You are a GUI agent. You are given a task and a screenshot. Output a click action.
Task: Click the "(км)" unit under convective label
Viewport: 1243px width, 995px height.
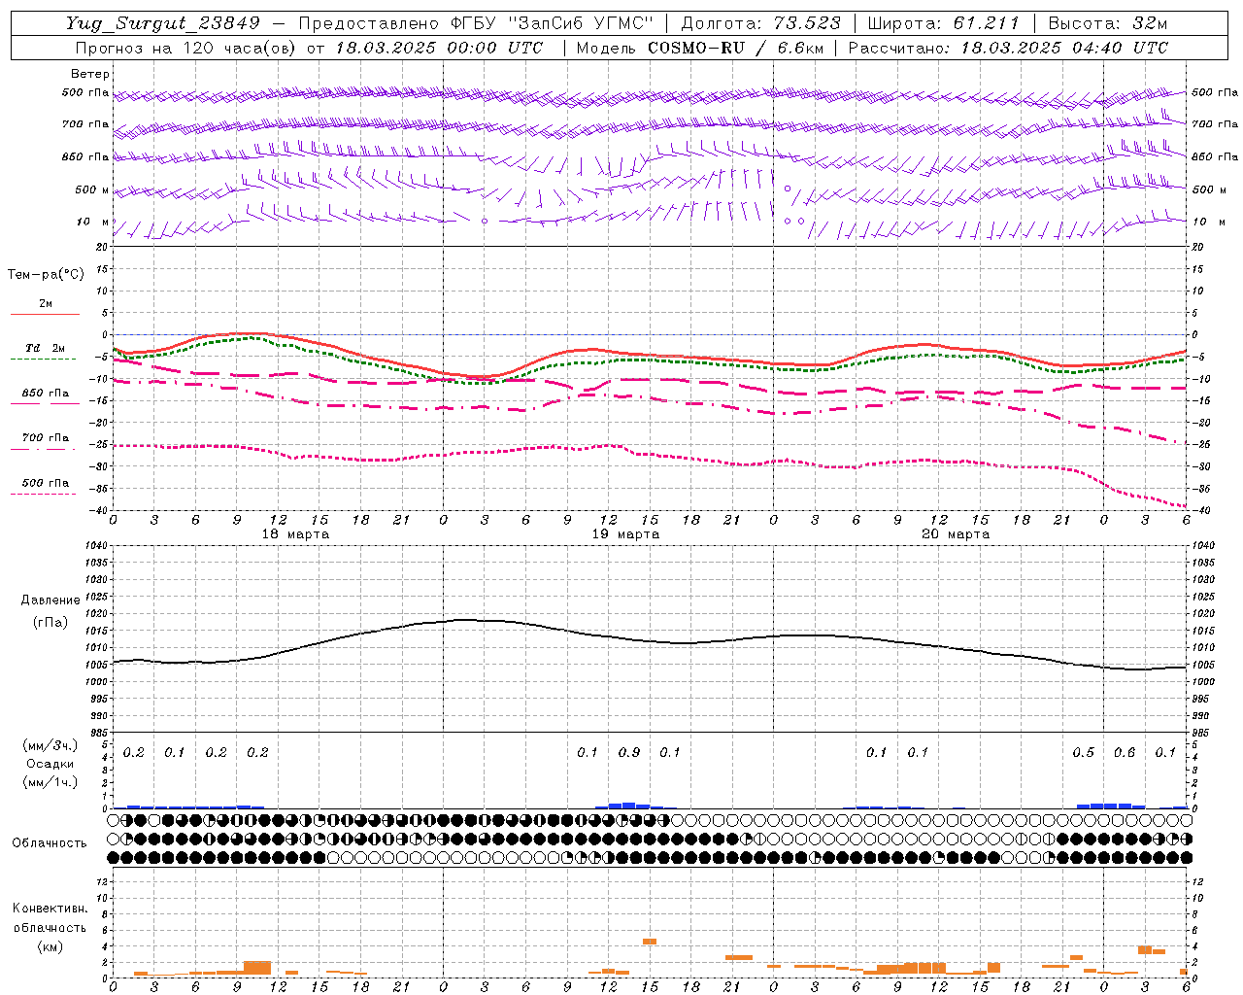click(x=50, y=946)
